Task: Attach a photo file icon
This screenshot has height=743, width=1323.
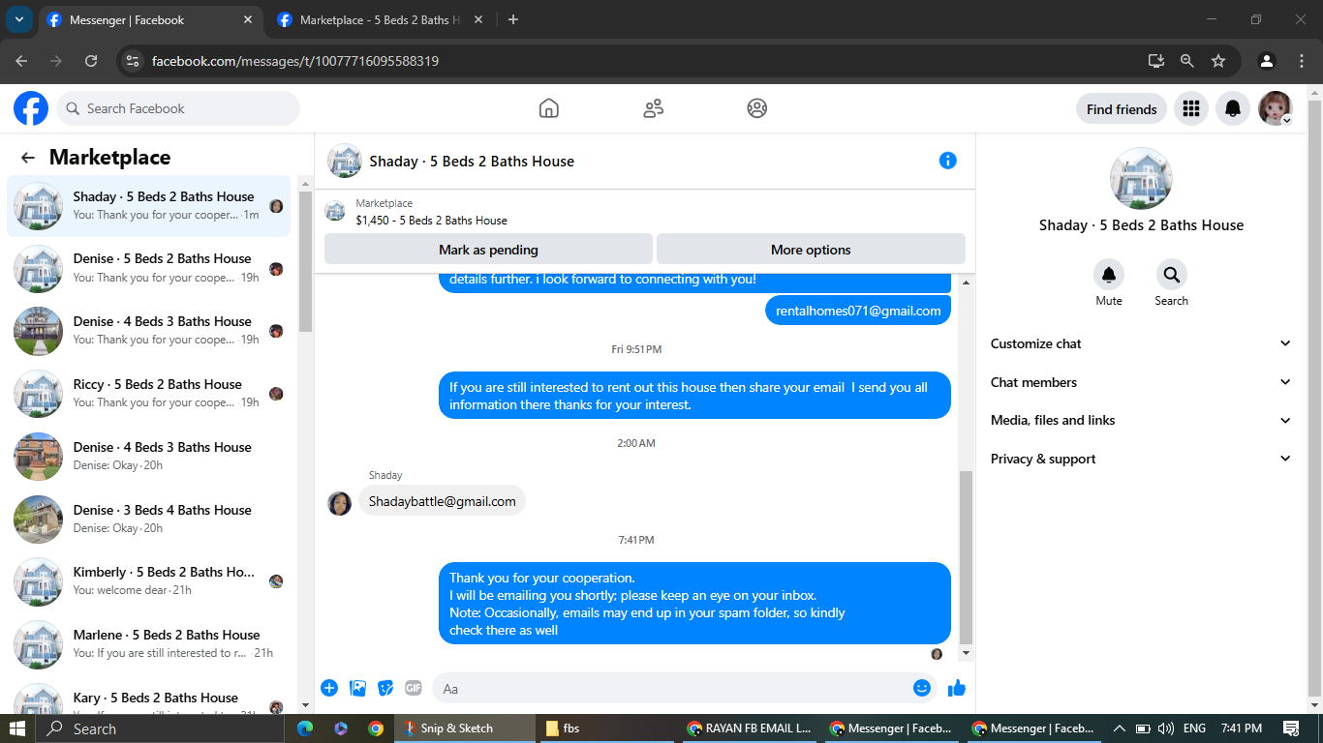Action: 357,688
